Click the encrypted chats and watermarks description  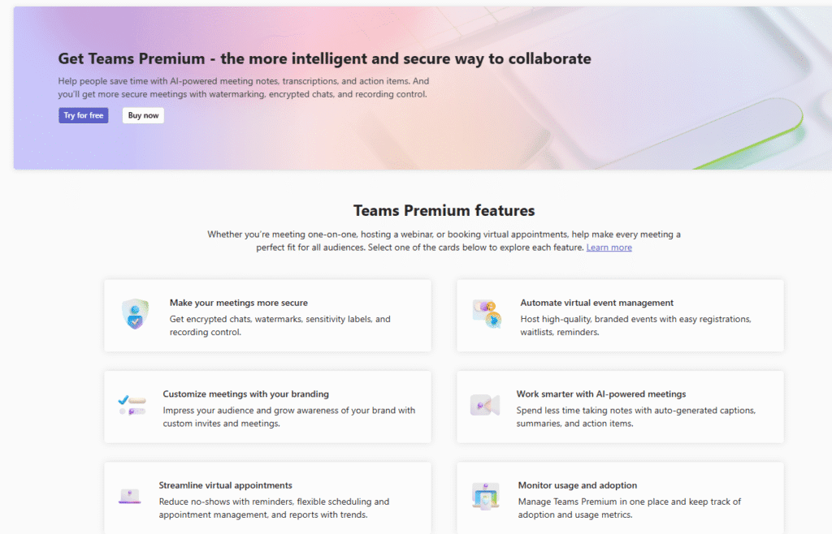(x=279, y=325)
